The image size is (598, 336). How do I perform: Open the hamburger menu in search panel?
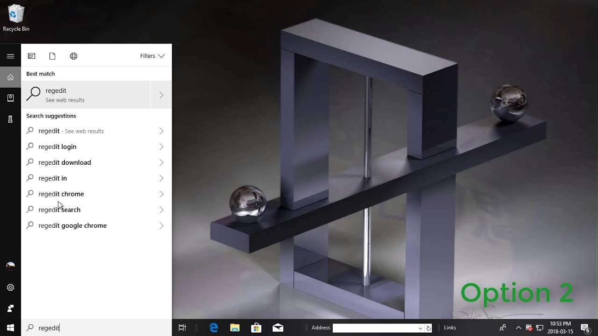click(x=10, y=56)
